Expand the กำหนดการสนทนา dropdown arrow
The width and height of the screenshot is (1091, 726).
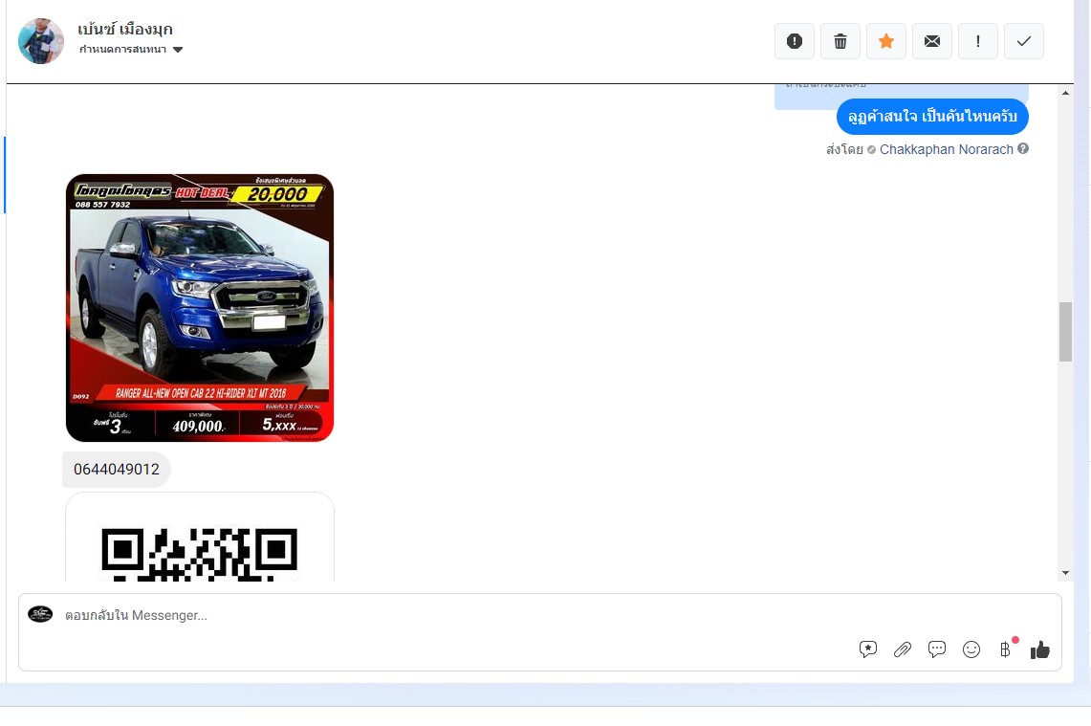click(x=178, y=50)
